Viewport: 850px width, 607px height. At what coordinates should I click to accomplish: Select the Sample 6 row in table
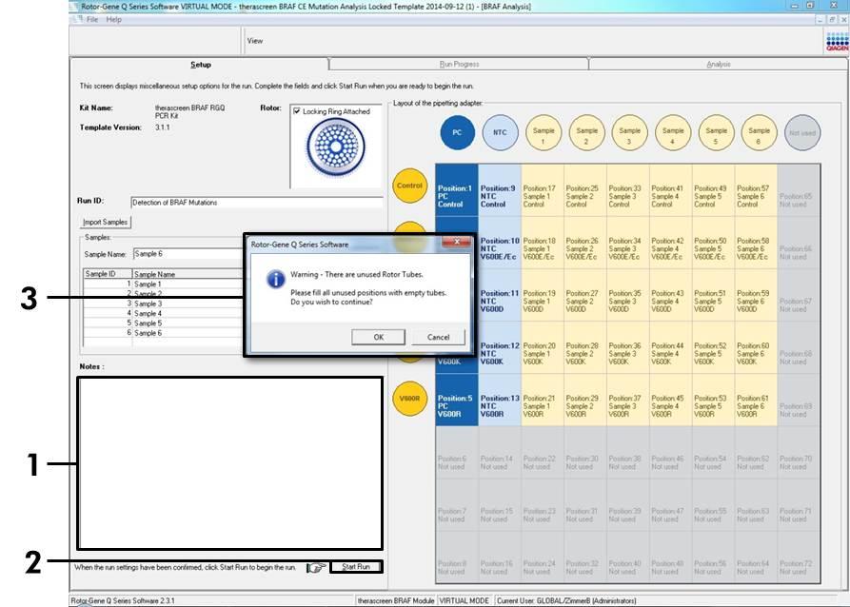pyautogui.click(x=163, y=333)
